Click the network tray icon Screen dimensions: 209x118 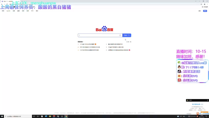195,116
